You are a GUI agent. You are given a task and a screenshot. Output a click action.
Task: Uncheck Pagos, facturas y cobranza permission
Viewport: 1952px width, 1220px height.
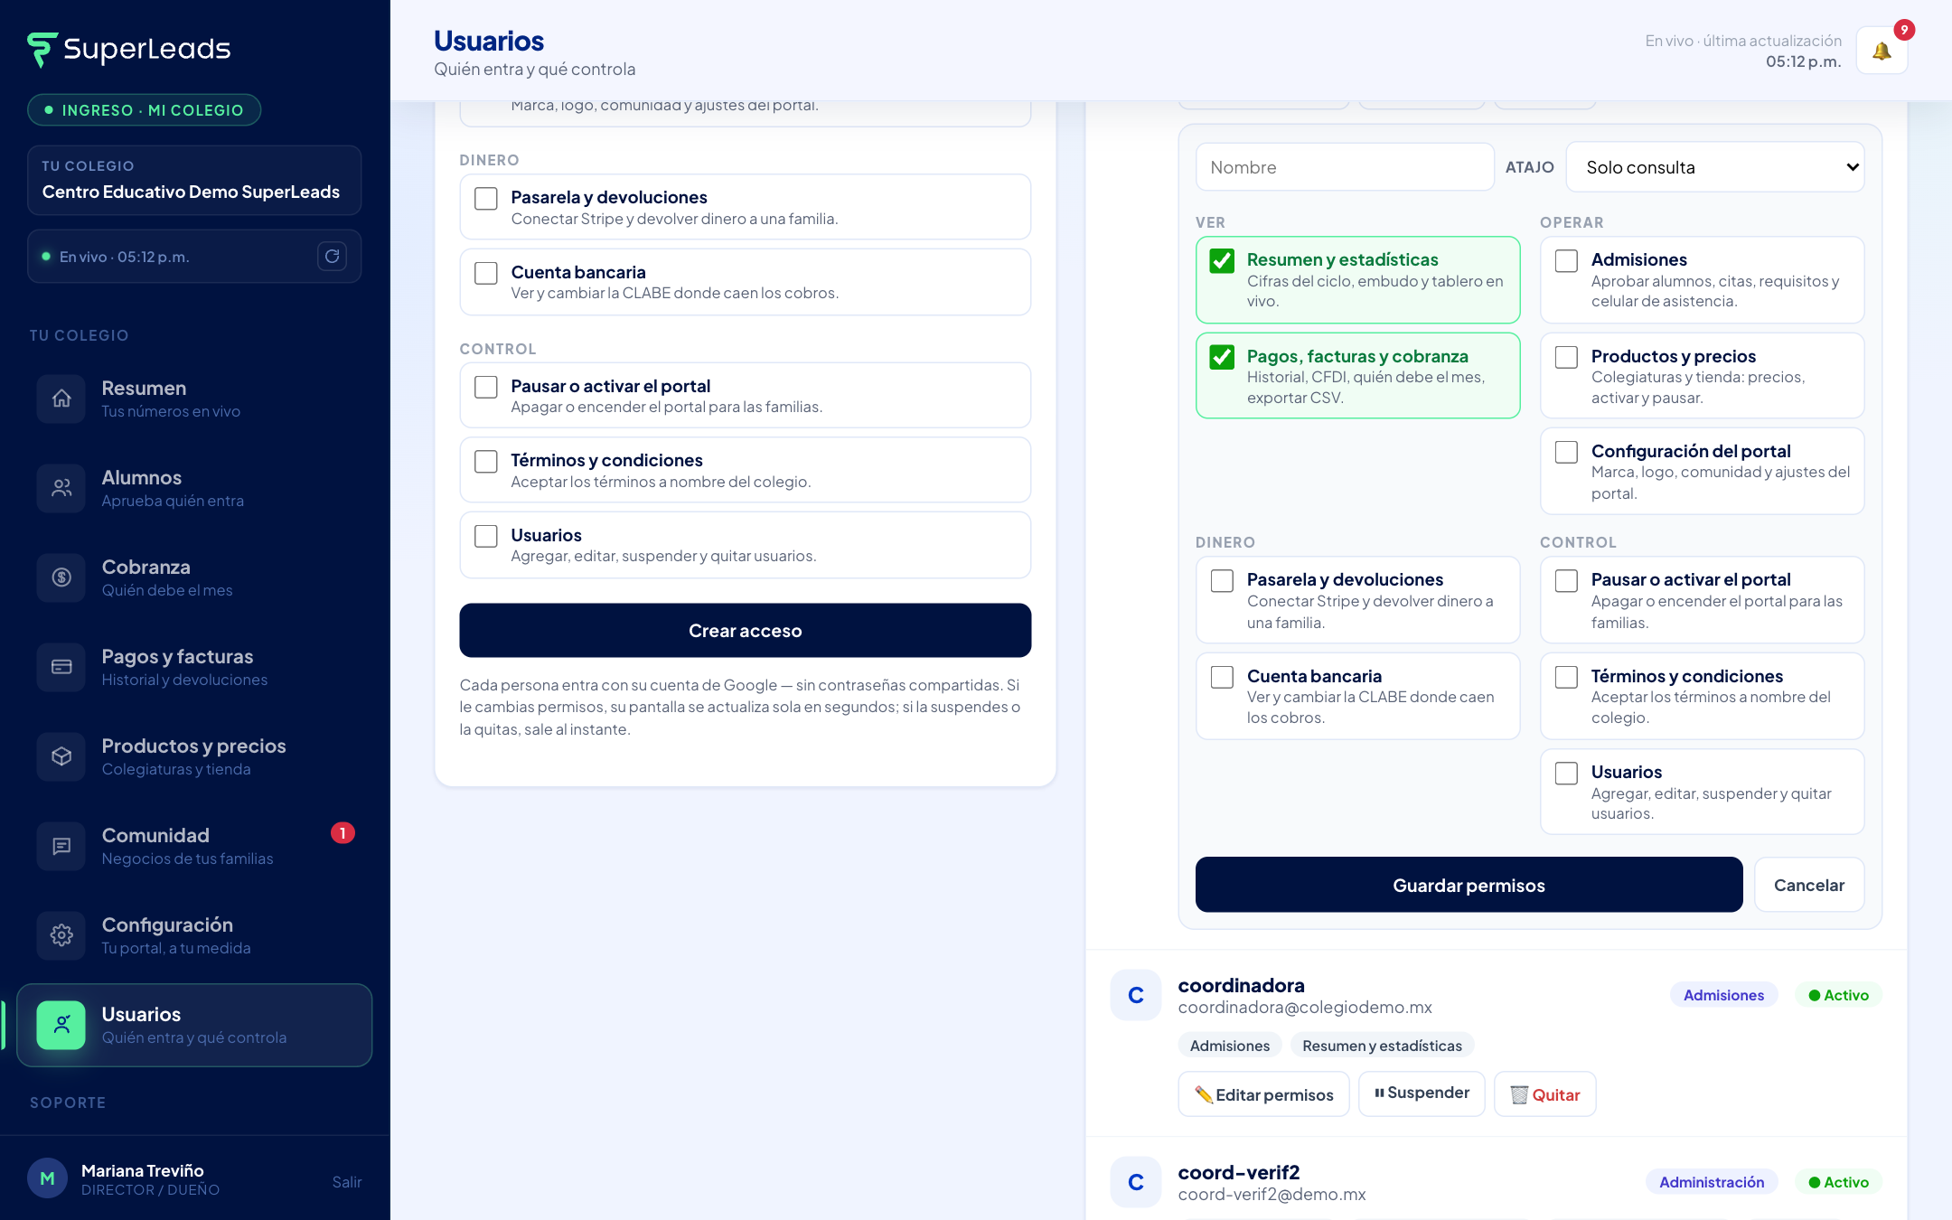[1222, 357]
